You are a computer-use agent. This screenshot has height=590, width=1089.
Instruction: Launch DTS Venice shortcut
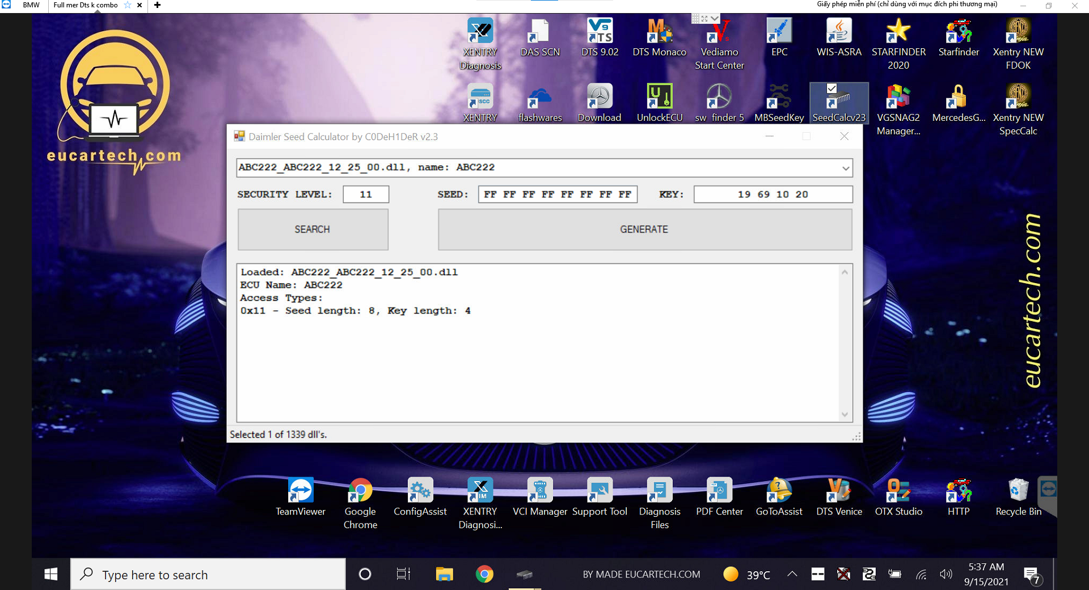click(x=839, y=497)
